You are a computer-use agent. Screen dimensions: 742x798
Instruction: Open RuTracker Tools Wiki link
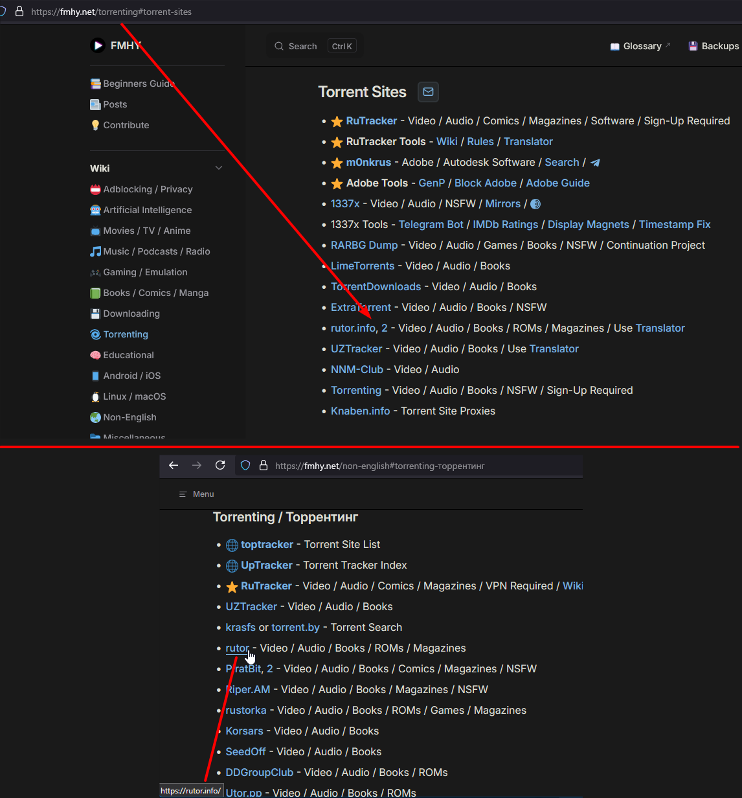pyautogui.click(x=447, y=141)
